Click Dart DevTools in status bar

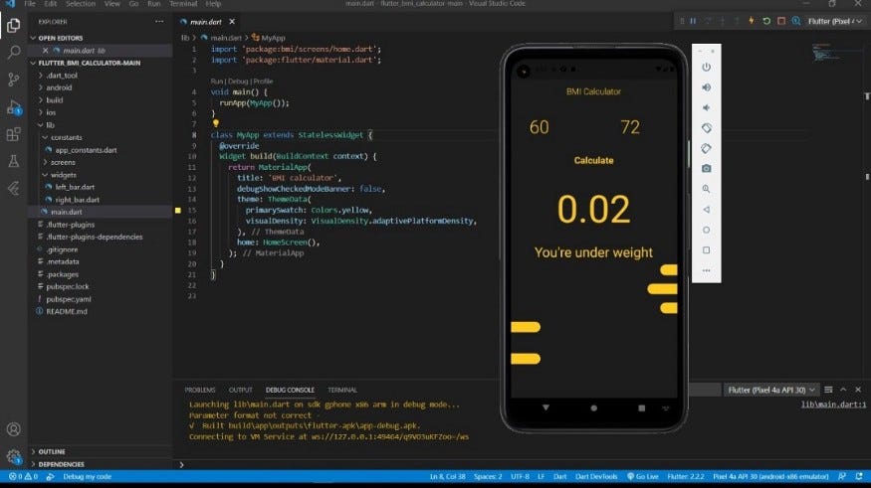click(596, 476)
